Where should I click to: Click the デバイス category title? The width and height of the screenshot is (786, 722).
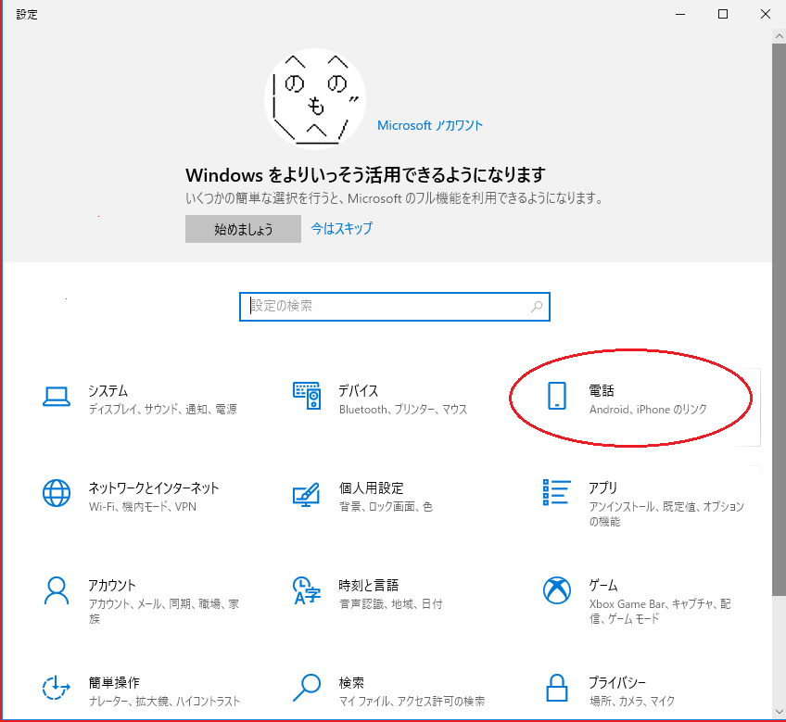(358, 390)
